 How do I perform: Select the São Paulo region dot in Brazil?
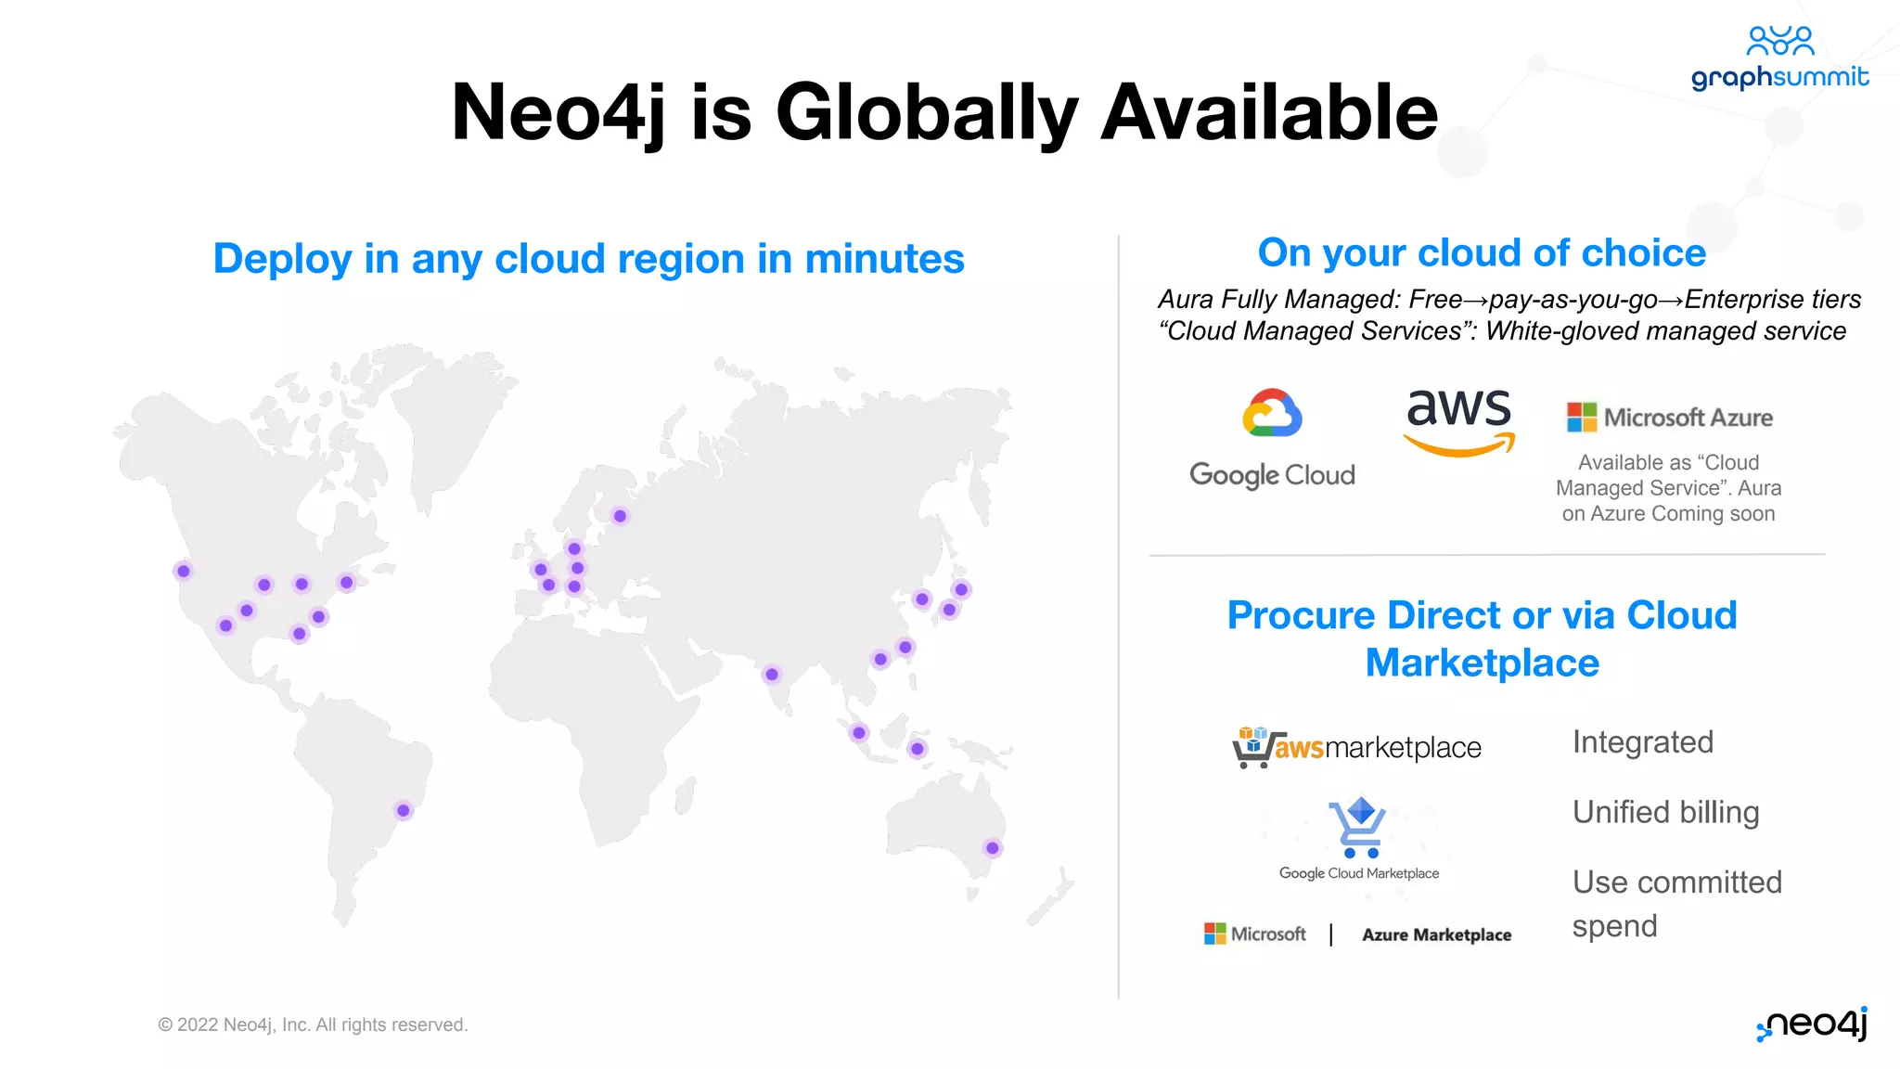pos(404,810)
